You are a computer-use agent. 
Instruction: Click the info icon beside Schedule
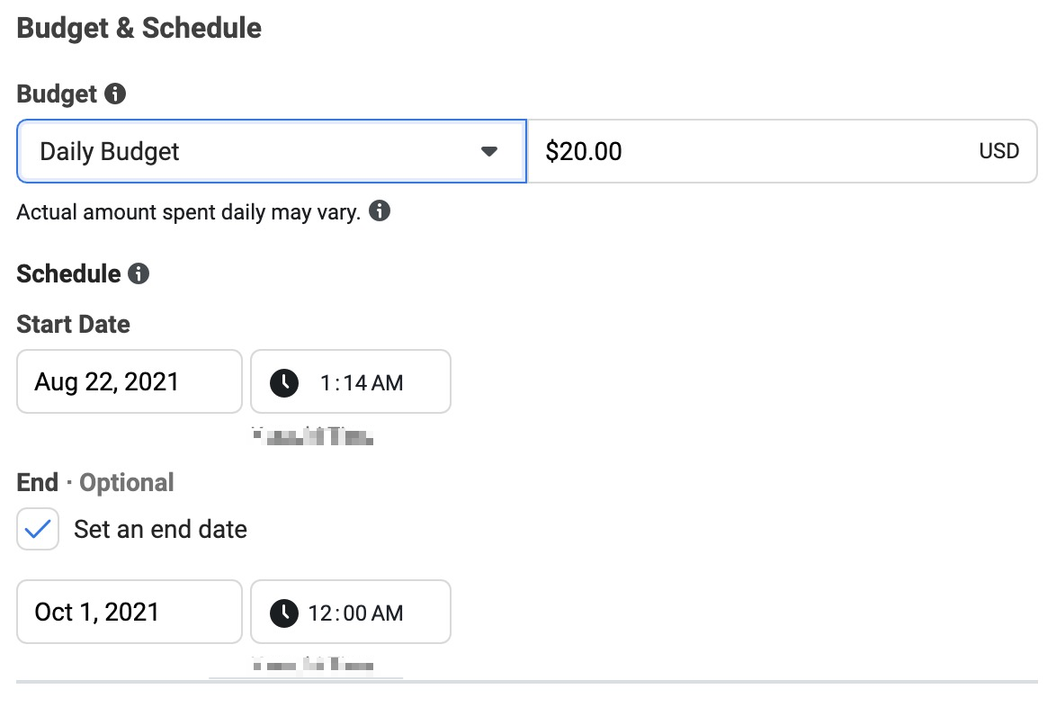[139, 273]
